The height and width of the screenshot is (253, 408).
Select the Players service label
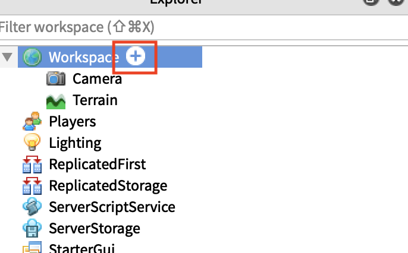click(73, 122)
